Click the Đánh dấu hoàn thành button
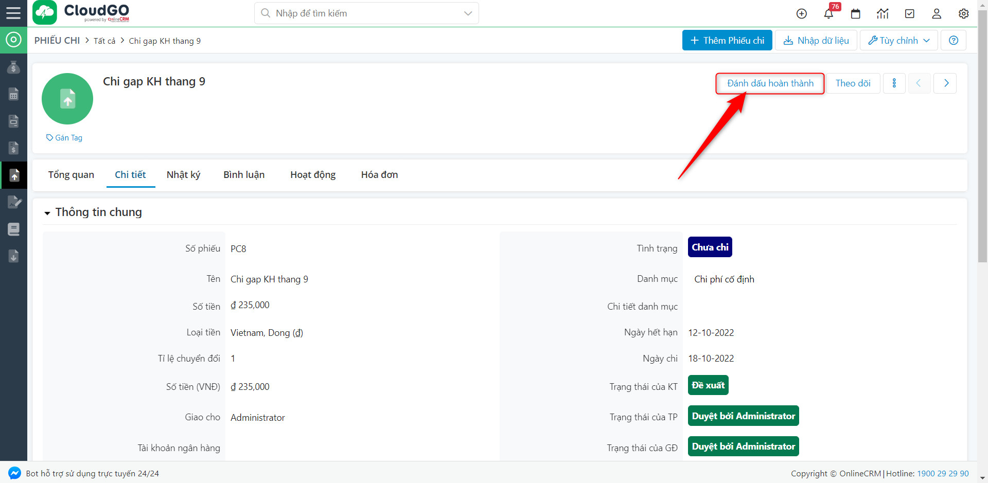The height and width of the screenshot is (483, 988). coord(770,83)
